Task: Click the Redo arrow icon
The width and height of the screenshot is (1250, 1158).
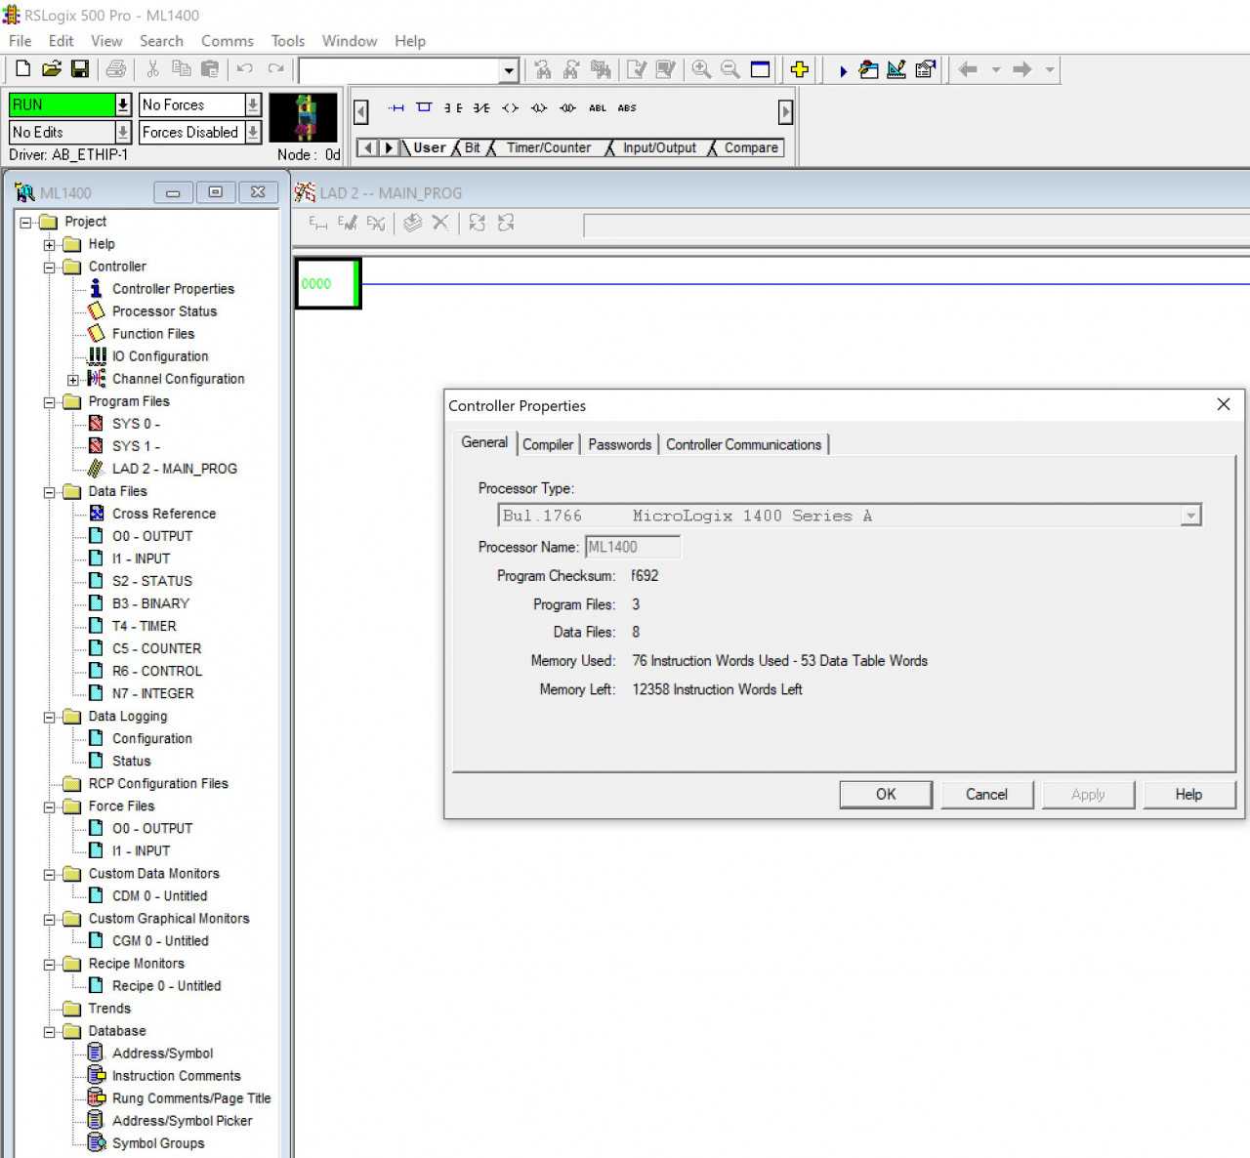Action: [x=276, y=69]
